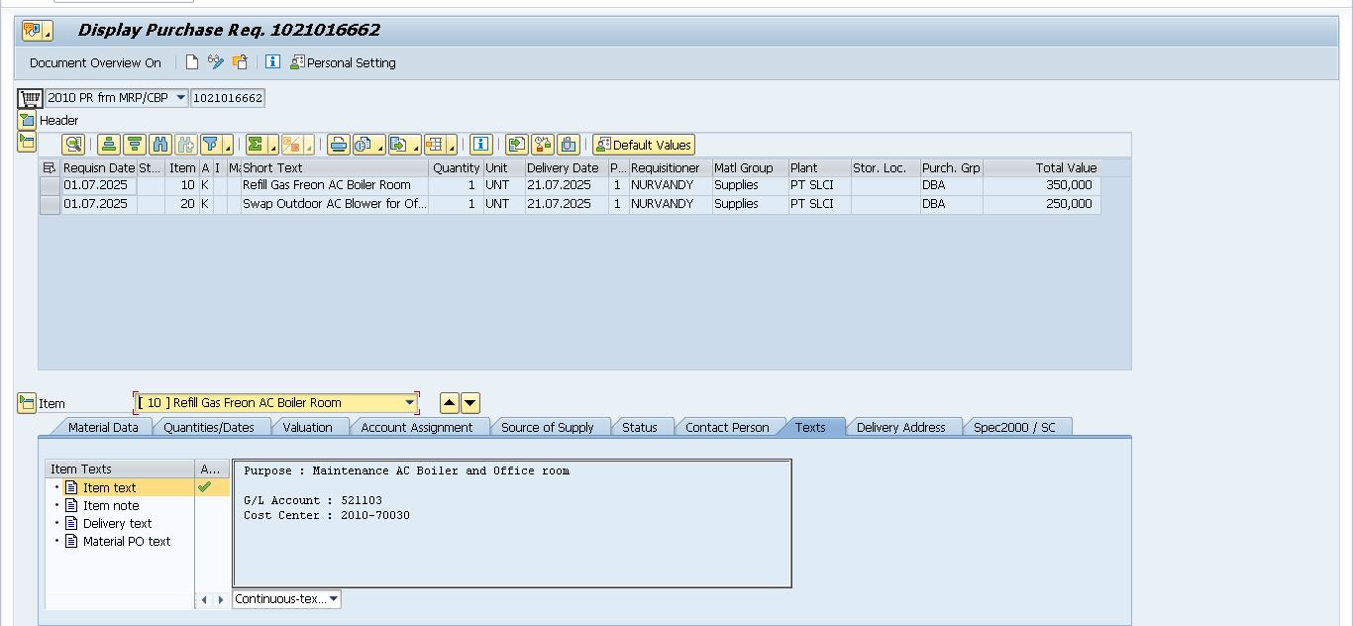1353x626 pixels.
Task: Expand the Header section
Action: pos(27,120)
